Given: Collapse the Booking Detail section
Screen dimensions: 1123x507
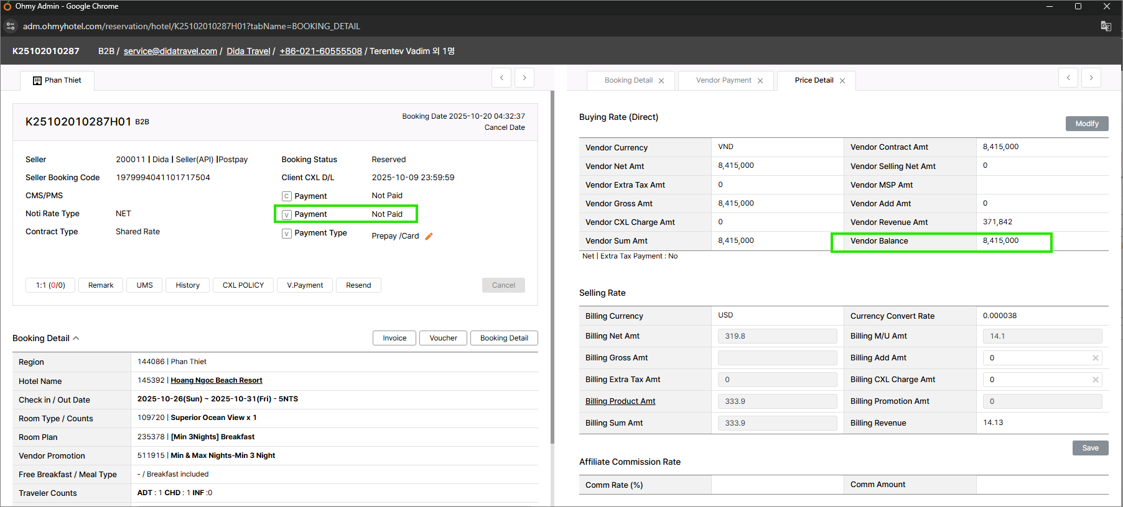Looking at the screenshot, I should point(76,338).
